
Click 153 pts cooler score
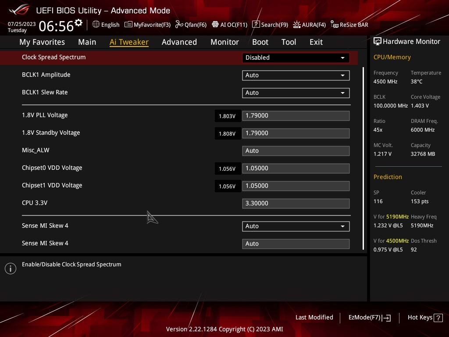coord(420,201)
